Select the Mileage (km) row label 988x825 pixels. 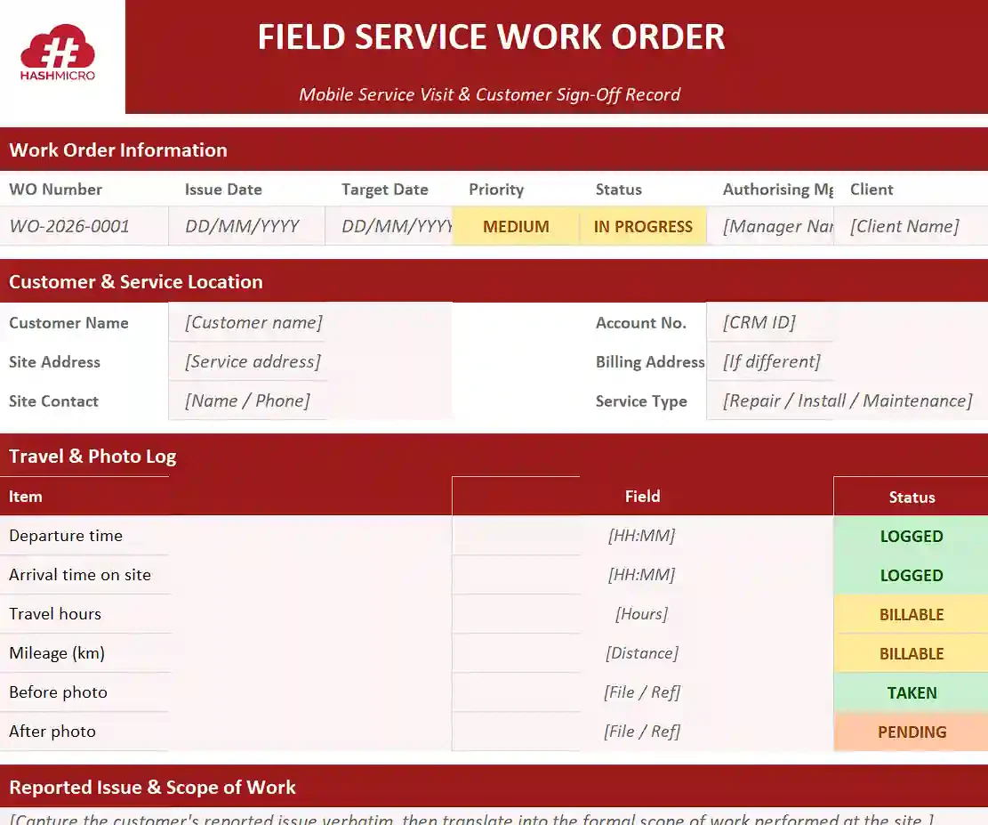[57, 653]
